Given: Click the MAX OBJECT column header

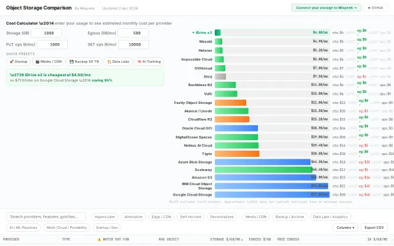Looking at the screenshot, I should (169, 239).
